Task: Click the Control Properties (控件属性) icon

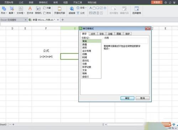Action: (114, 9)
